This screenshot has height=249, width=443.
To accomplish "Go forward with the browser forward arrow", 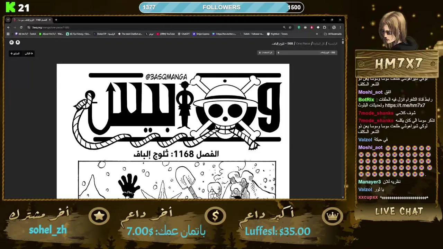I will point(15,27).
